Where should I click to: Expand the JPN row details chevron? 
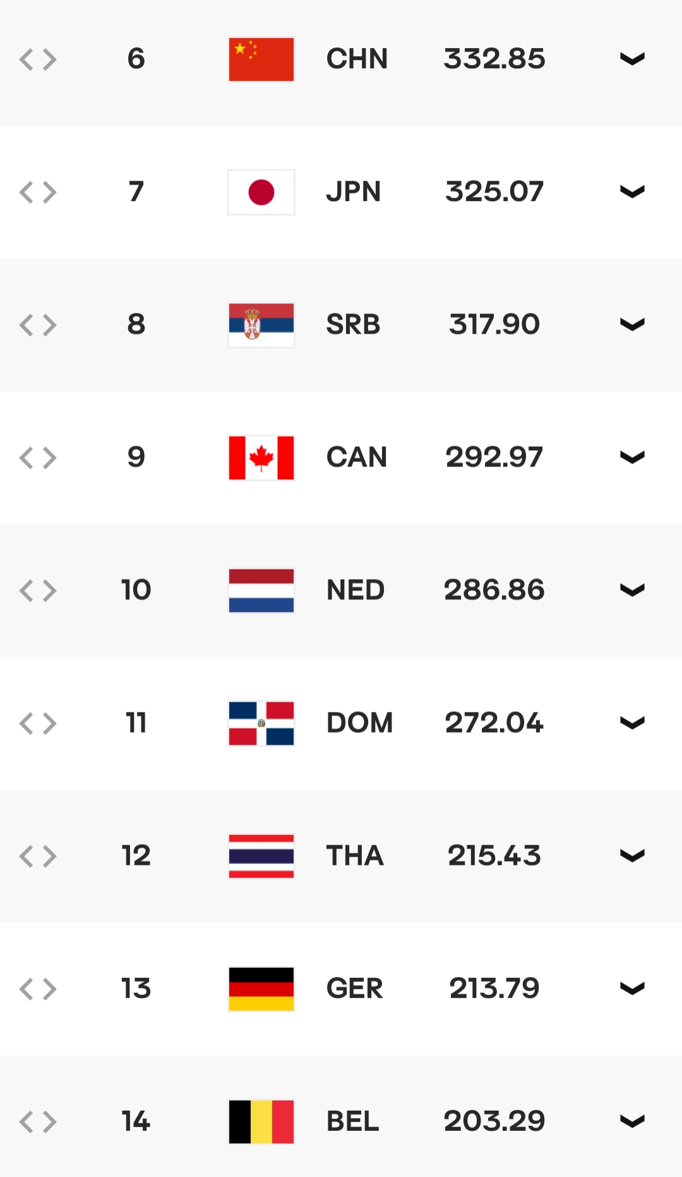point(632,192)
